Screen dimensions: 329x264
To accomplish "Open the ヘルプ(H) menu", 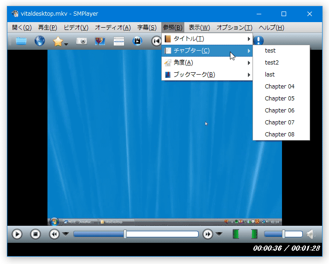I will [x=271, y=28].
